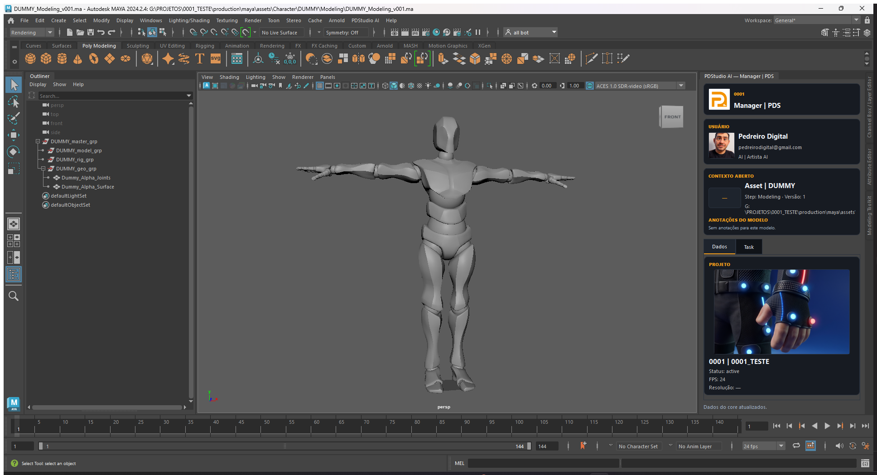
Task: Open the PDStudio AI menu
Action: pos(365,20)
